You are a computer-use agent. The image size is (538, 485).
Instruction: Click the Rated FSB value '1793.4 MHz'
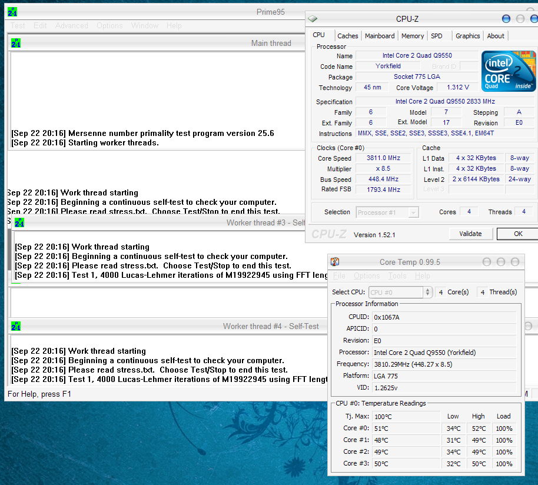click(383, 190)
